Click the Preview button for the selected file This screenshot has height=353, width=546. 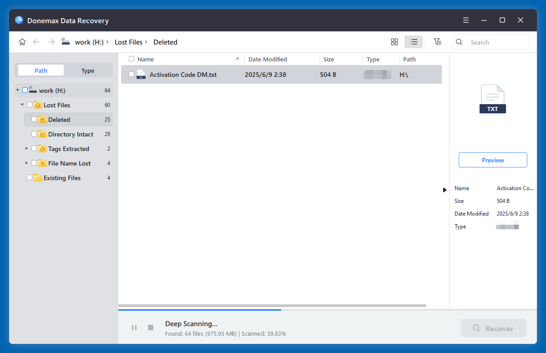point(493,160)
